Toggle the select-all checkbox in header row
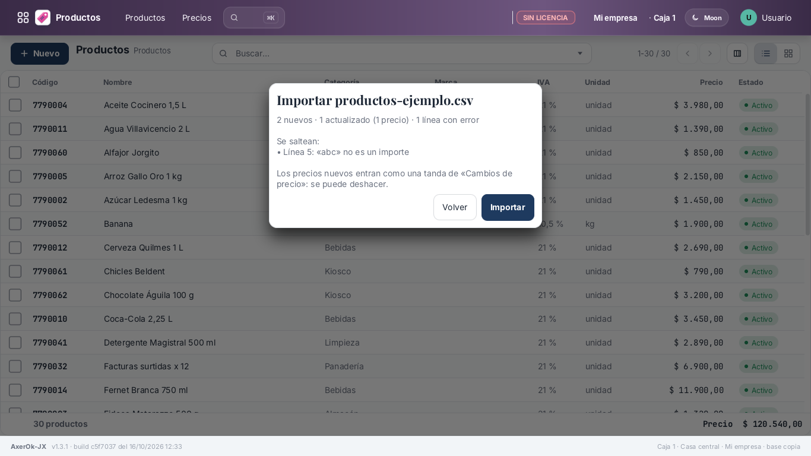 pyautogui.click(x=14, y=82)
